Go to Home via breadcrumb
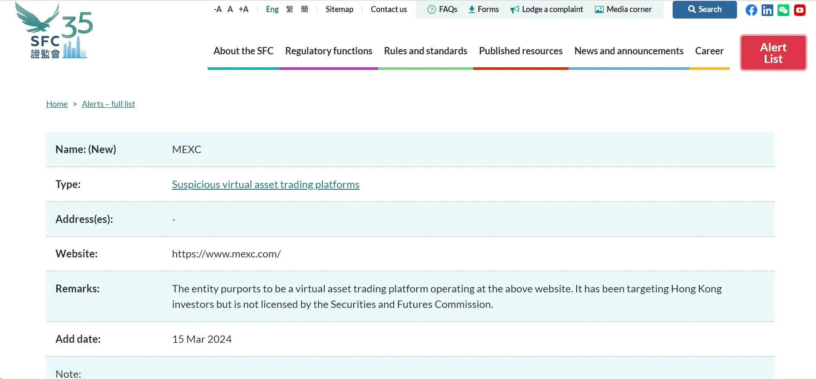Viewport: 816px width, 379px height. click(x=57, y=104)
